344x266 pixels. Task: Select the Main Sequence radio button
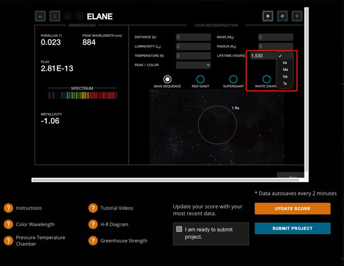167,79
